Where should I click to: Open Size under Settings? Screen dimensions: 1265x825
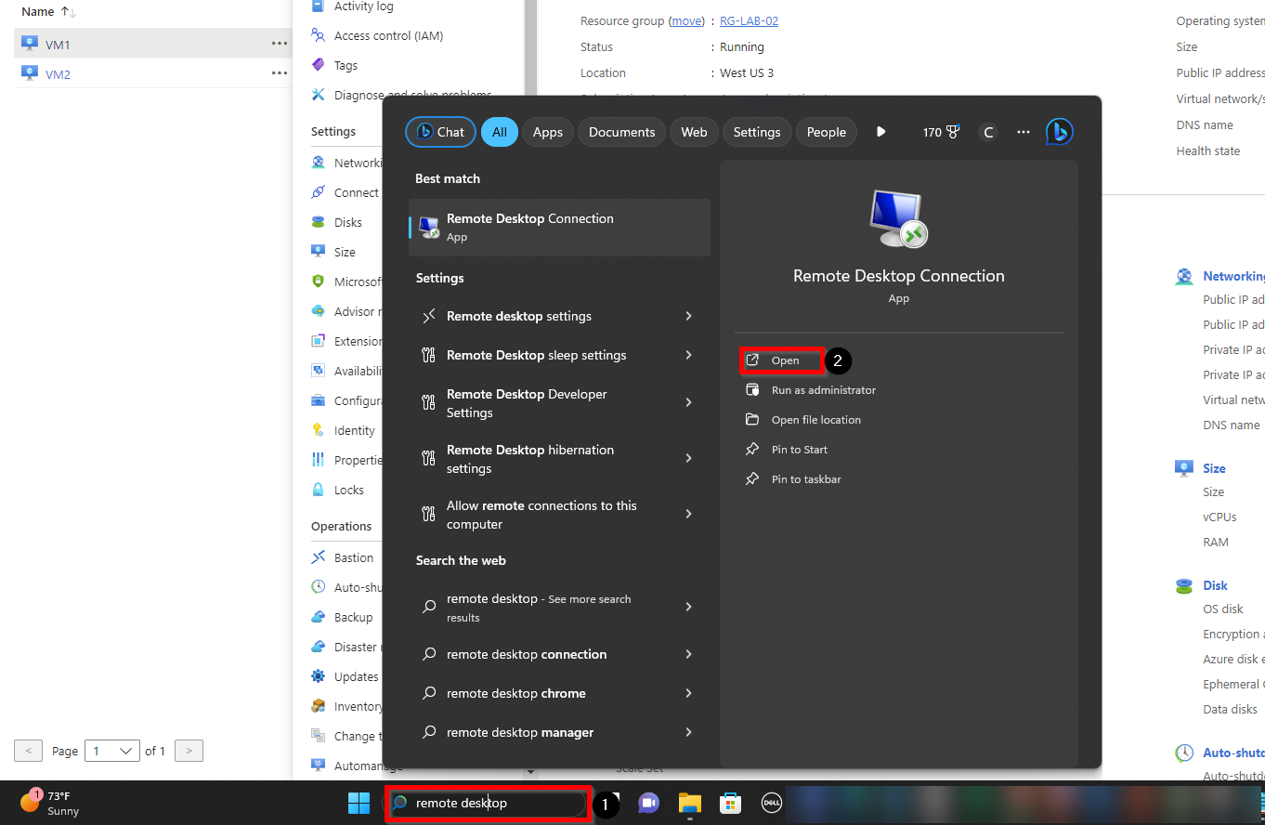point(345,253)
